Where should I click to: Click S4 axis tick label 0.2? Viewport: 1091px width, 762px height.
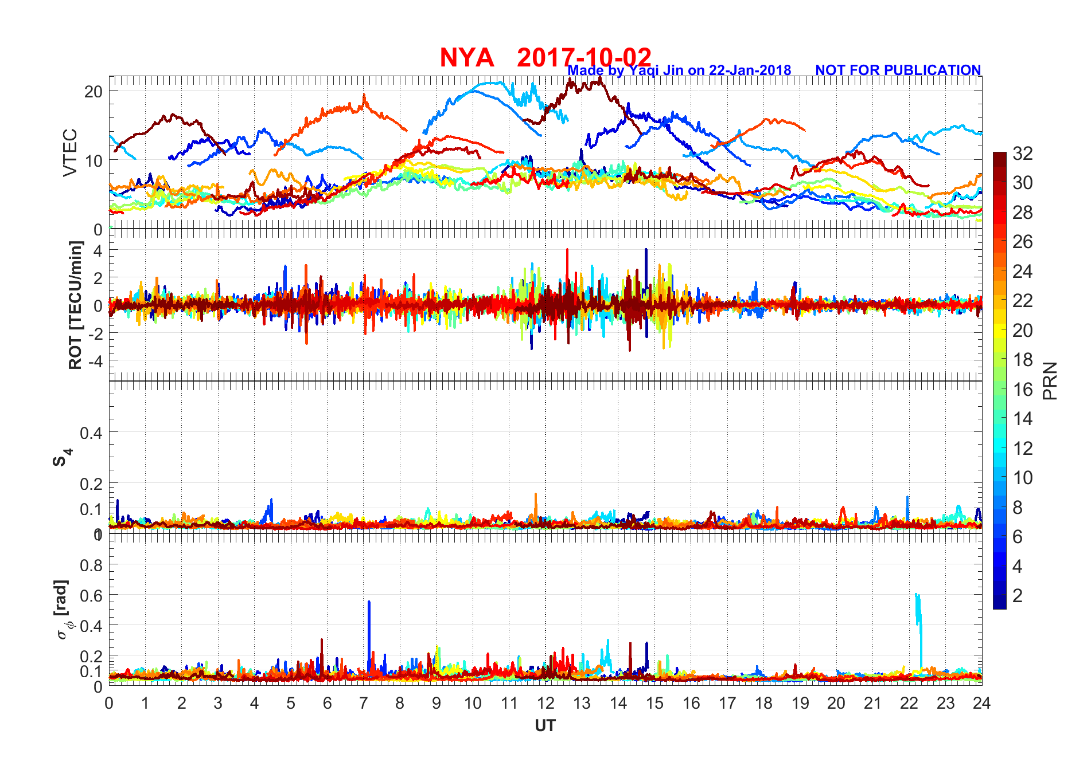pos(91,484)
